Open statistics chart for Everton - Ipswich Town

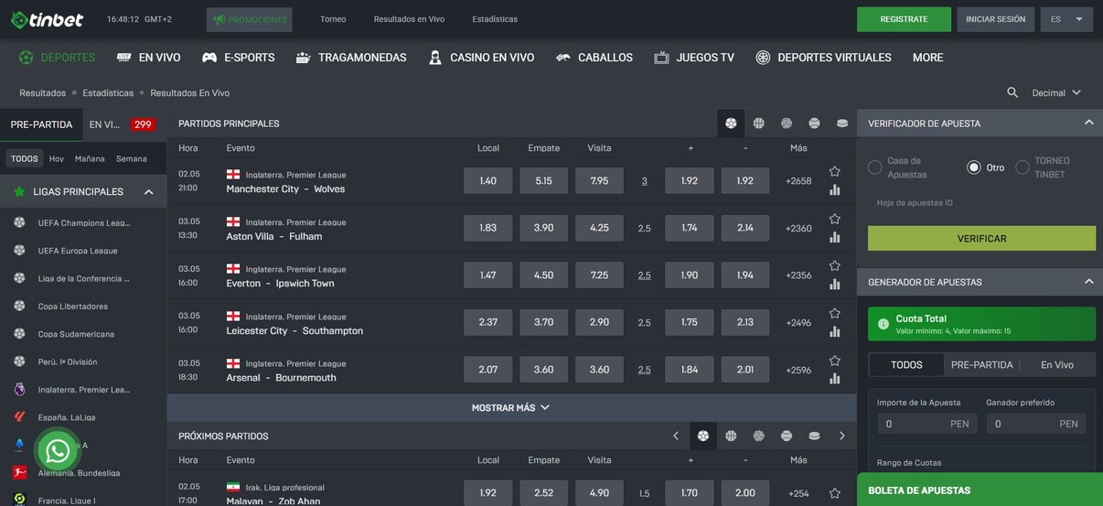[834, 285]
